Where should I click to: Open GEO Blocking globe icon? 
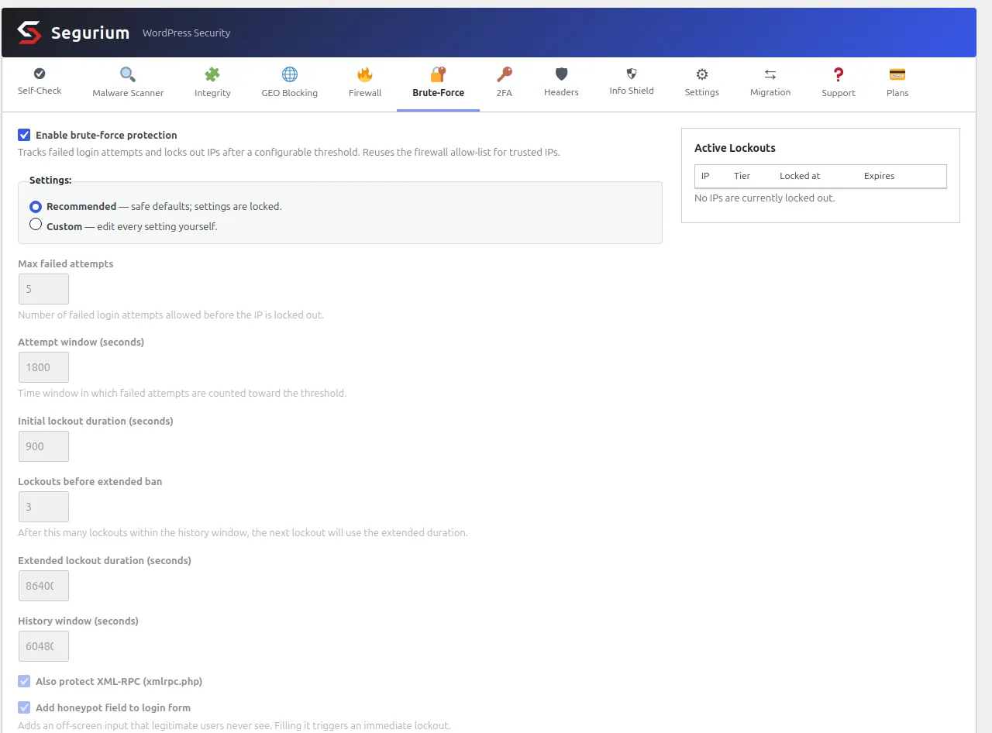(290, 74)
